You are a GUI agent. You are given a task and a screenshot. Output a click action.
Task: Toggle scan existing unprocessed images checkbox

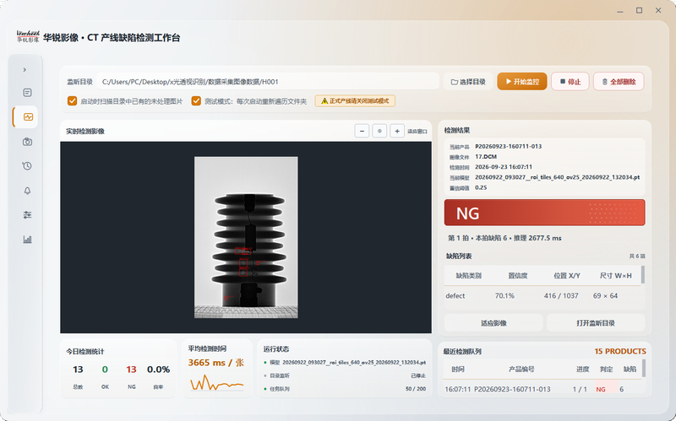click(x=72, y=101)
